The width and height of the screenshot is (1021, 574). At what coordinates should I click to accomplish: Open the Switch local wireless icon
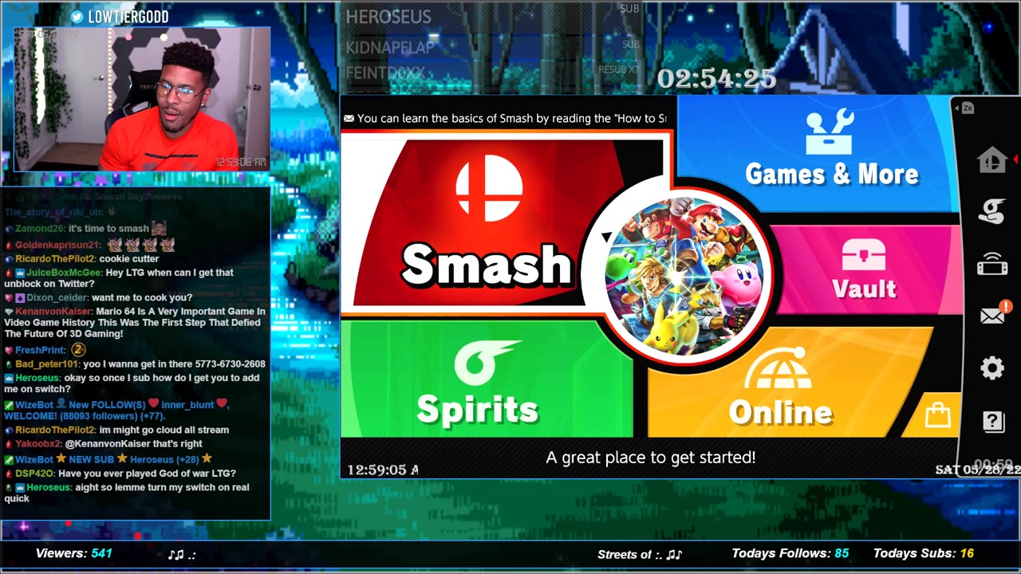(992, 263)
